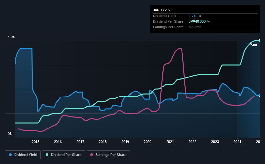The height and width of the screenshot is (164, 265).
Task: Click the pink Earnings Per Share legend dot
Action: 92,155
